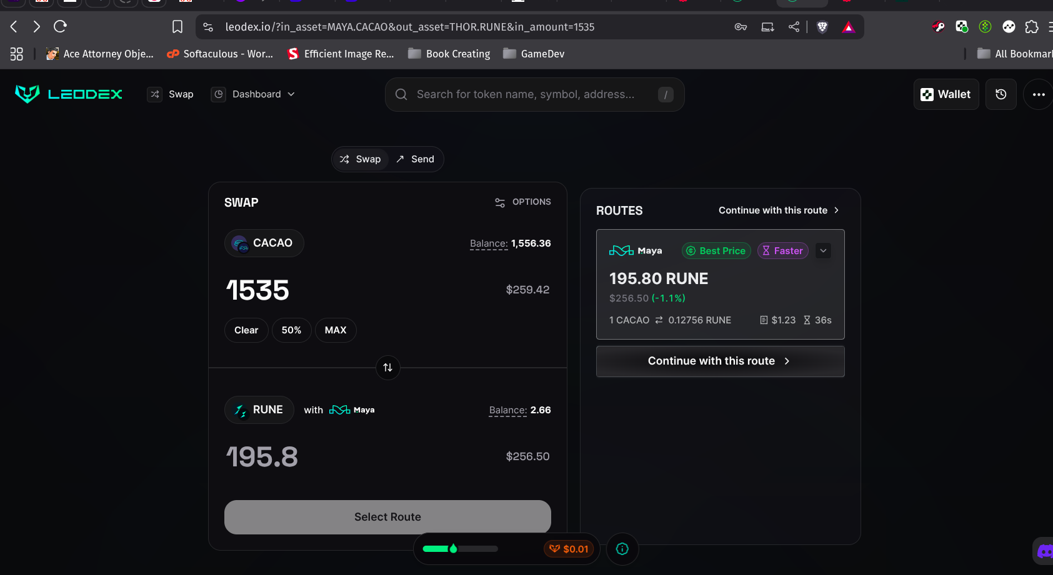
Task: Expand Maya route details chevron
Action: click(824, 250)
